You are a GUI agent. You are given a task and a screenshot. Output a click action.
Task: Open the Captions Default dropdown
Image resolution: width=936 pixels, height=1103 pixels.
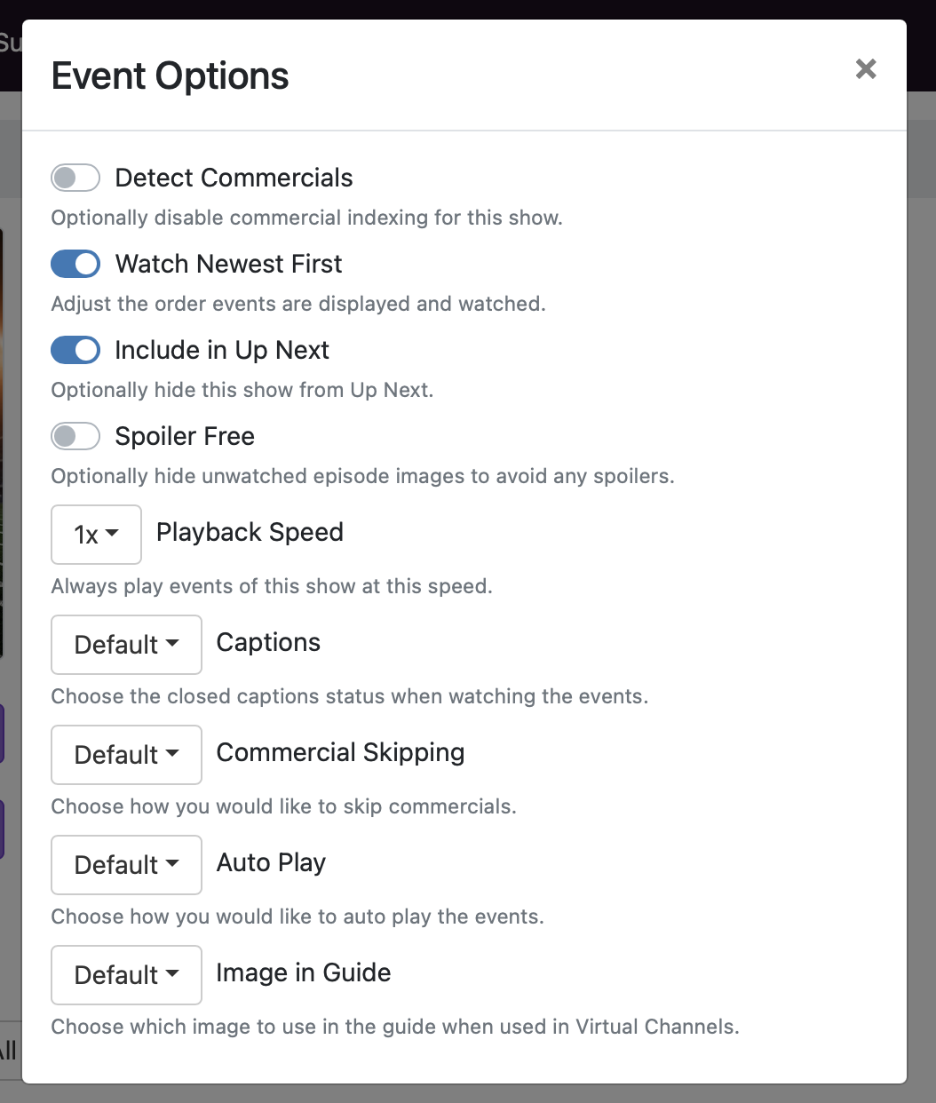[x=126, y=645]
